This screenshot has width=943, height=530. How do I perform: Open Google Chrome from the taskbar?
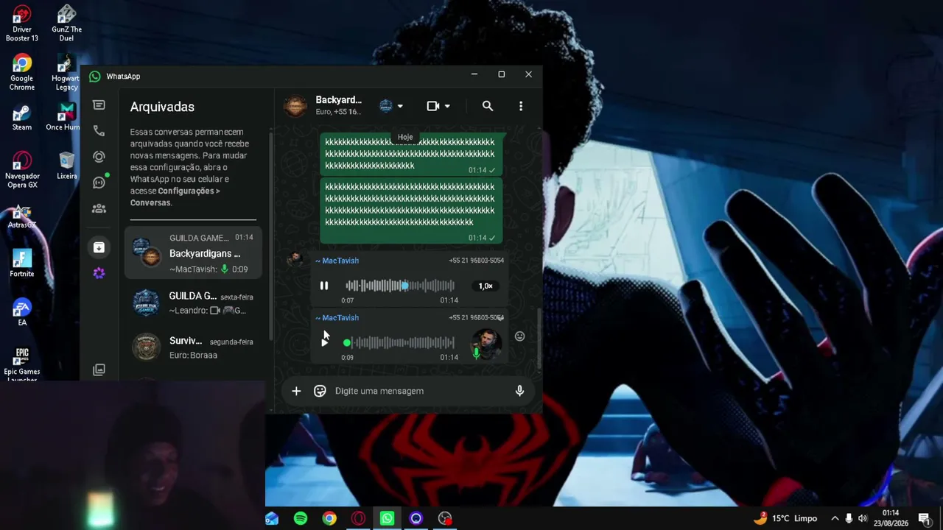pos(329,518)
